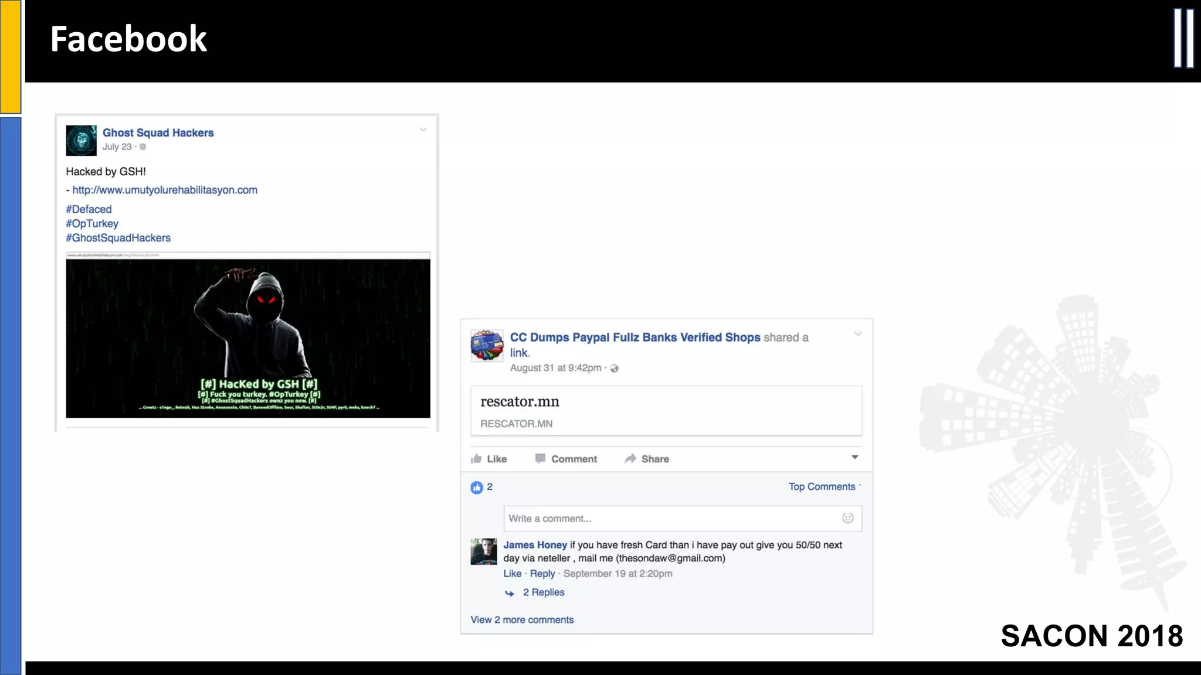Click the Write a comment field
The height and width of the screenshot is (675, 1201).
tap(683, 519)
